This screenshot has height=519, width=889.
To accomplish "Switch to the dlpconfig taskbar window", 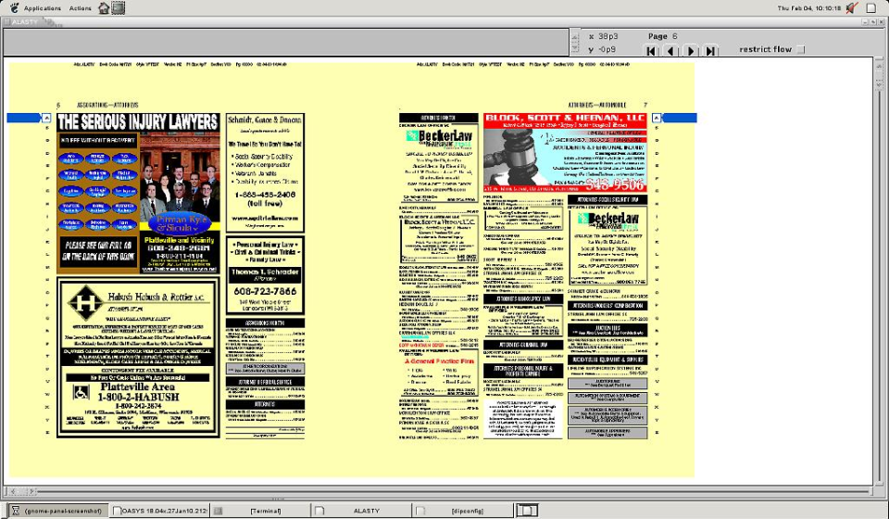I will [463, 511].
